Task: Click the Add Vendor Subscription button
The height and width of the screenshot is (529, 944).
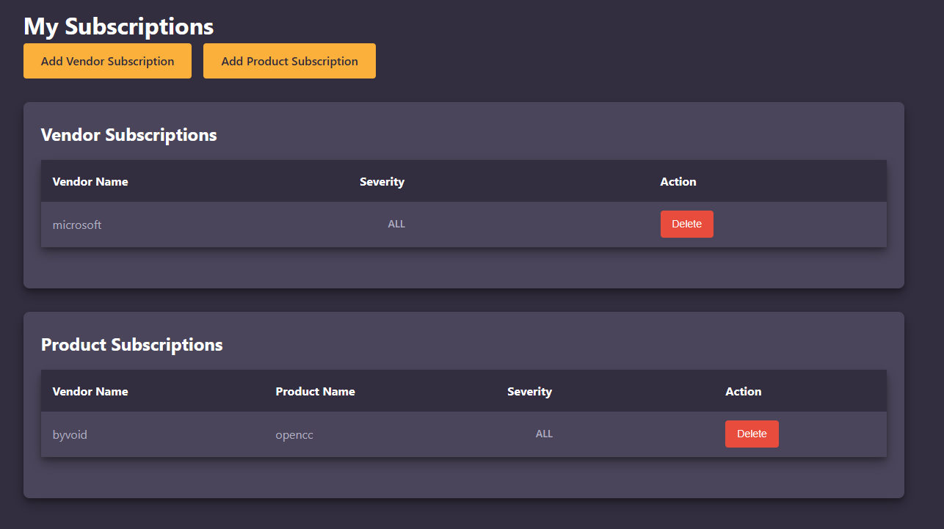Action: click(x=107, y=61)
